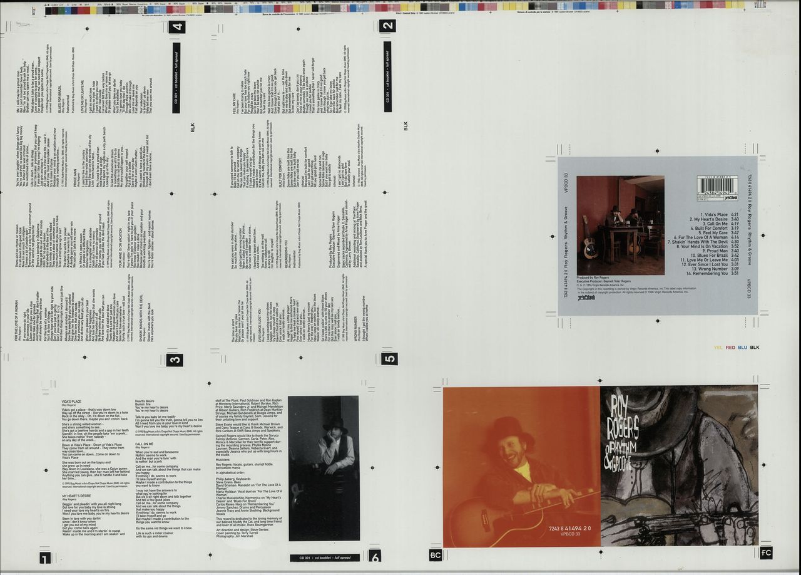Click the print control color bar strip
The image size is (801, 575).
point(400,8)
